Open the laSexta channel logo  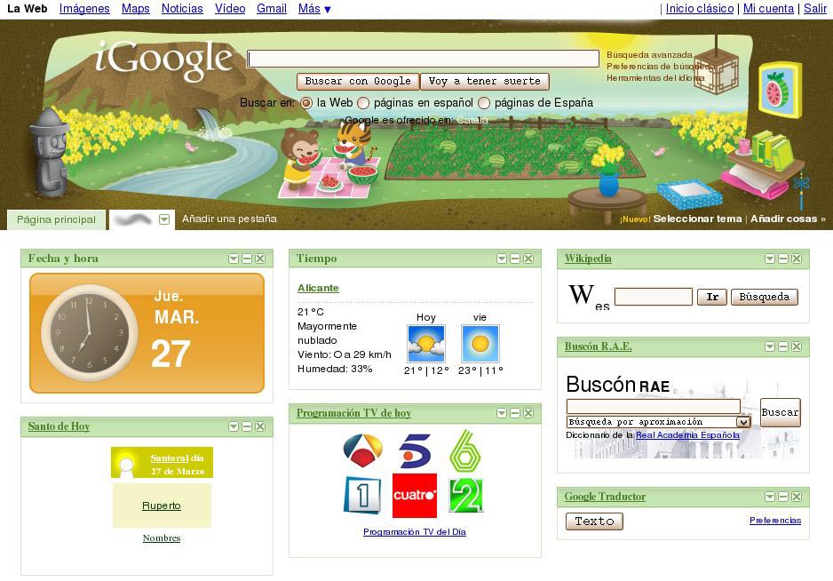(x=465, y=450)
